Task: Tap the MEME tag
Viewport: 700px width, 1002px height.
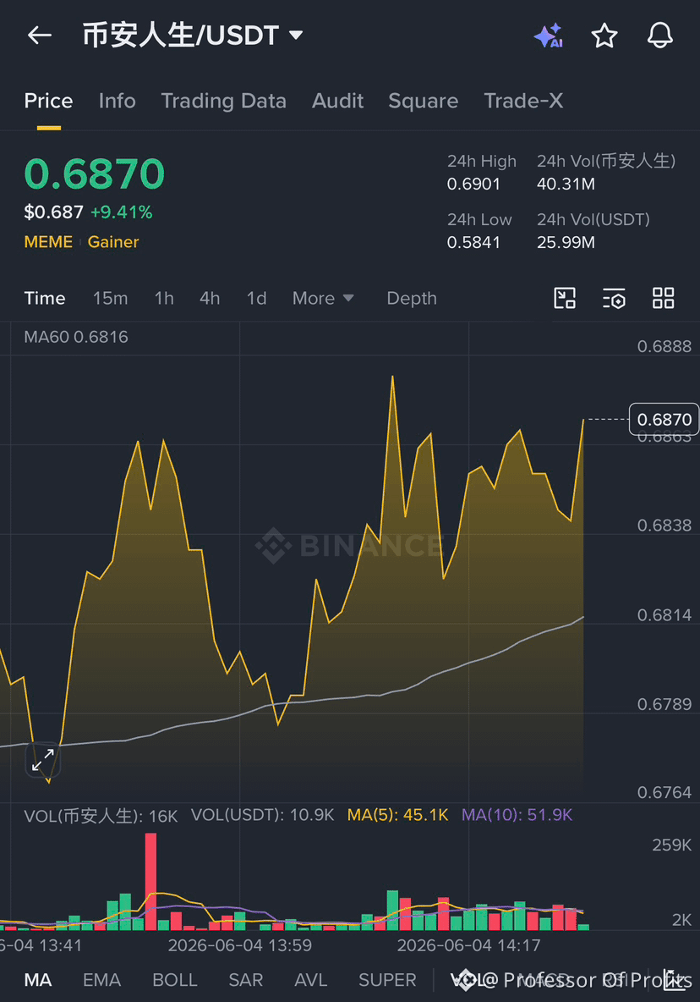Action: pyautogui.click(x=48, y=242)
